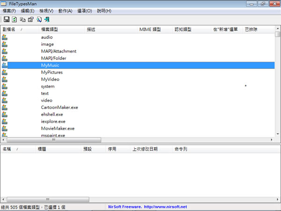The height and width of the screenshot is (211, 281).
Task: Click the icon beside CartoonMaker.exe
Action: 5,108
